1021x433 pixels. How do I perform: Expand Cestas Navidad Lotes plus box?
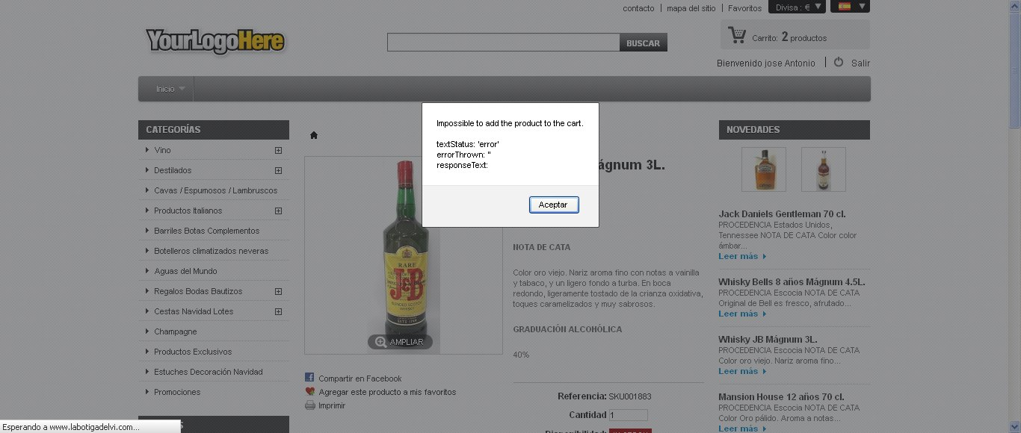coord(278,311)
